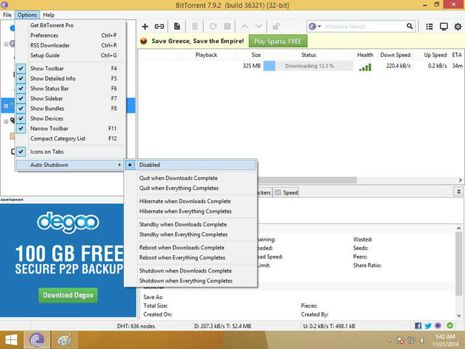Open the Help menu
Viewport: 465px width, 349px height.
(49, 15)
